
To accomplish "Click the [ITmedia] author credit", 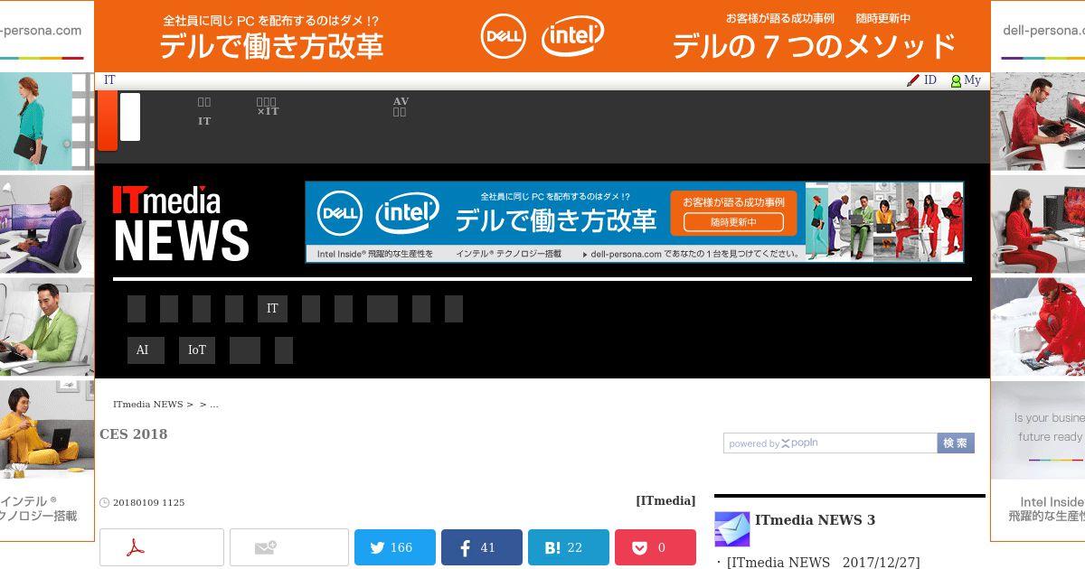I will pos(665,500).
